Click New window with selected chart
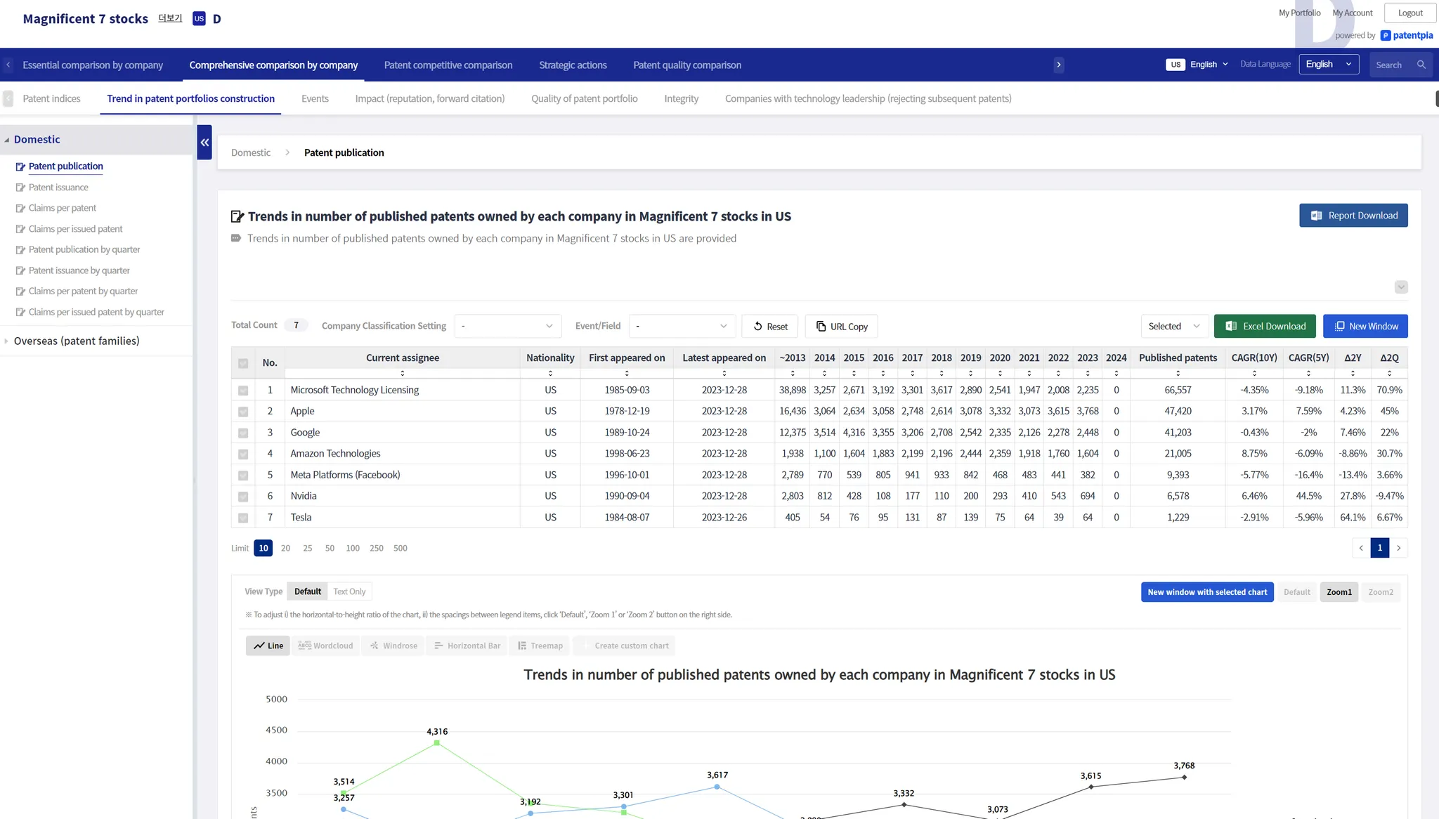This screenshot has height=819, width=1439. coord(1206,592)
